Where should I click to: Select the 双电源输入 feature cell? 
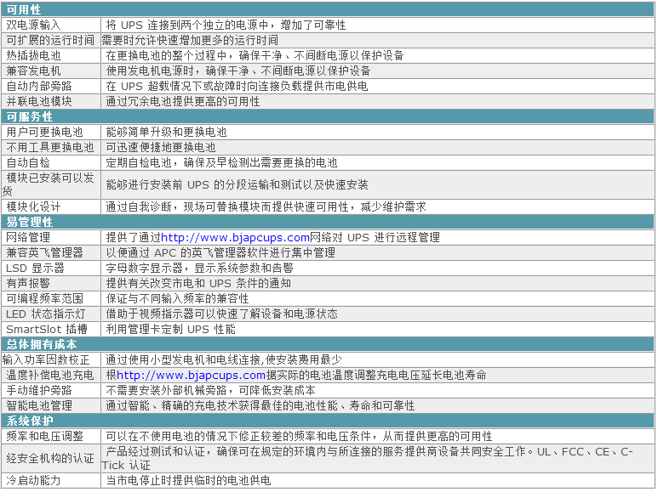click(x=34, y=25)
